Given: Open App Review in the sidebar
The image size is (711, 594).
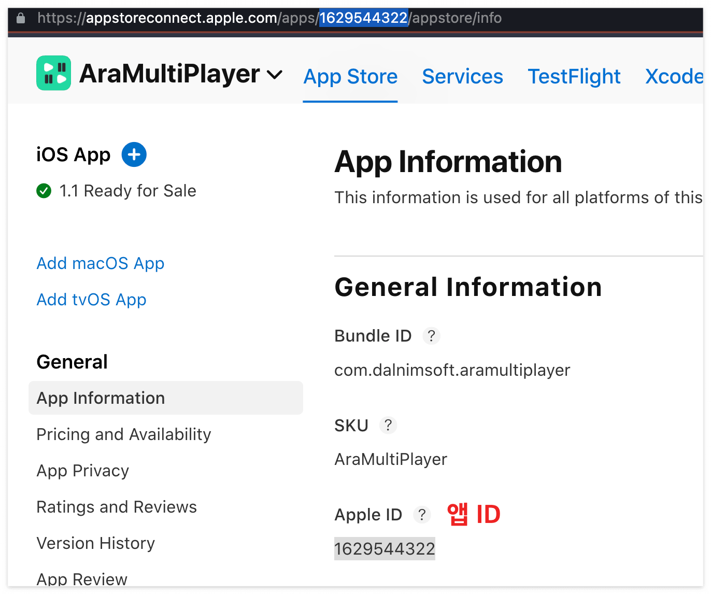Looking at the screenshot, I should click(82, 579).
